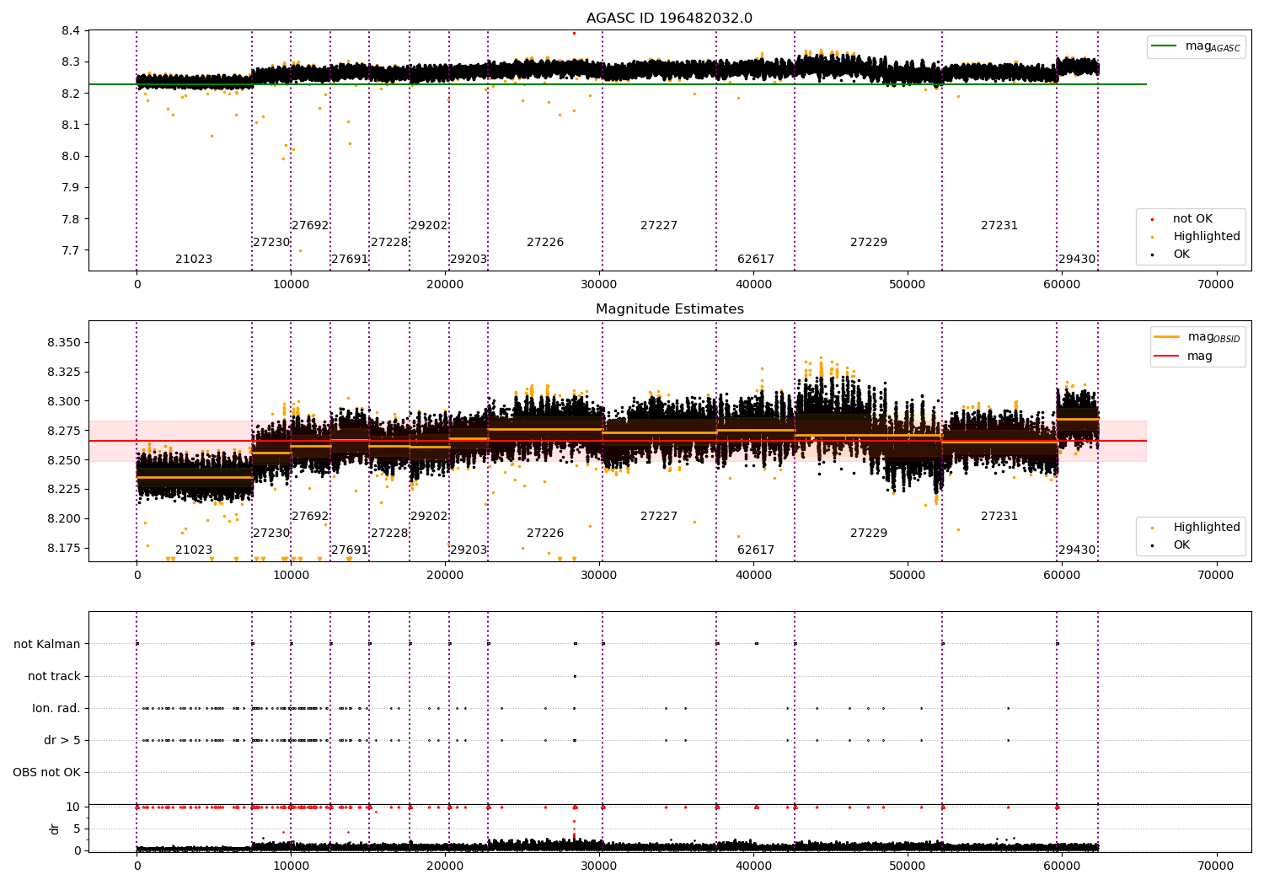Click the "OBS not OK" axis label
Screen dimensions: 1264x885
click(46, 773)
